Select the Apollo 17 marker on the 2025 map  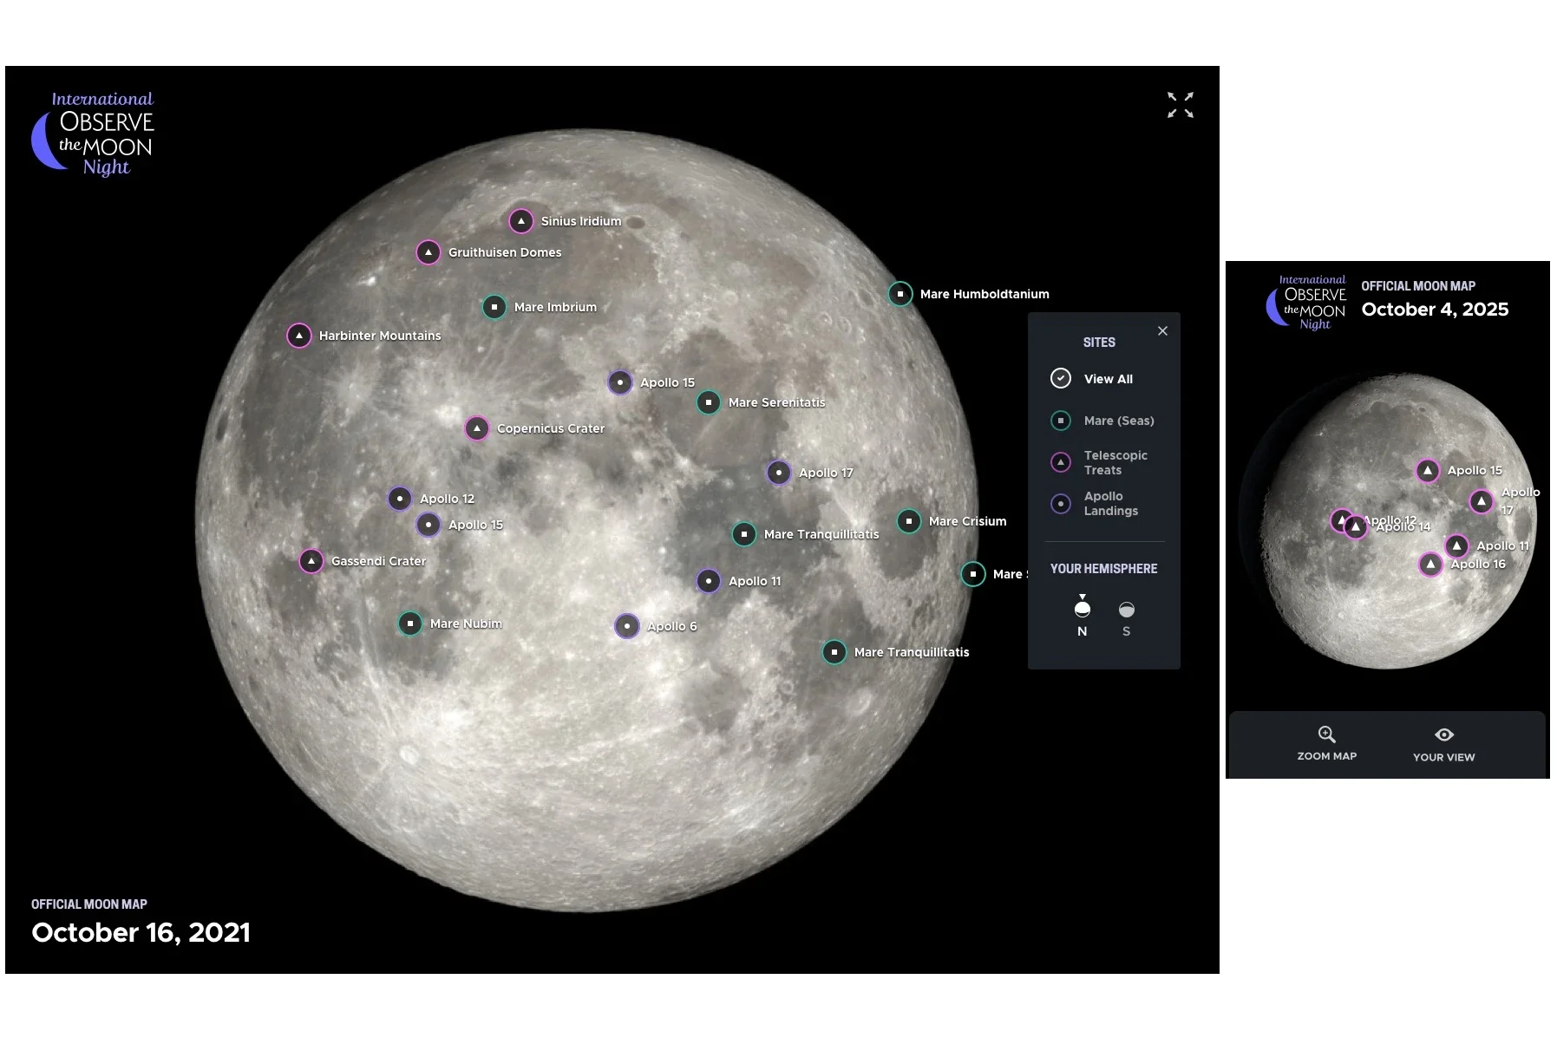click(1482, 501)
